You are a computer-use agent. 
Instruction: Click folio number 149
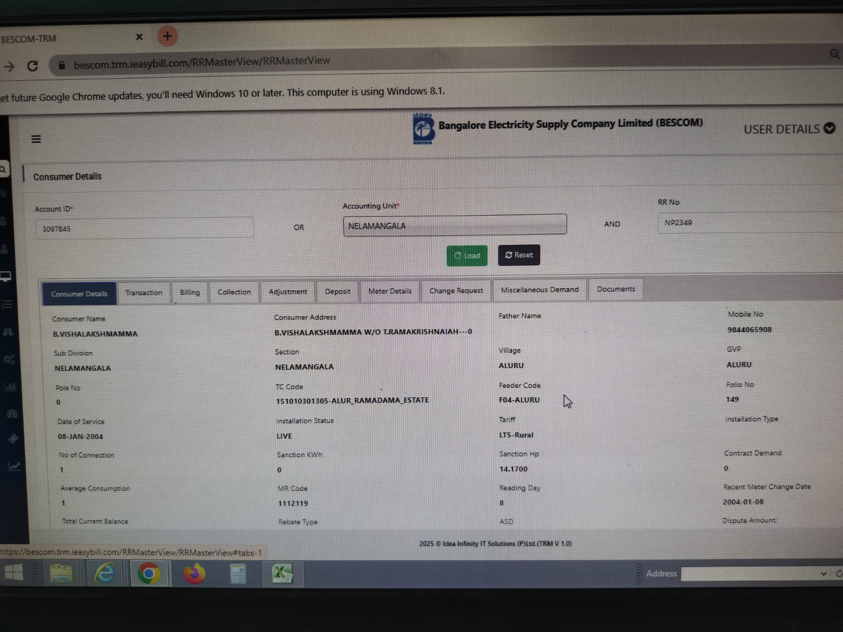[x=732, y=399]
